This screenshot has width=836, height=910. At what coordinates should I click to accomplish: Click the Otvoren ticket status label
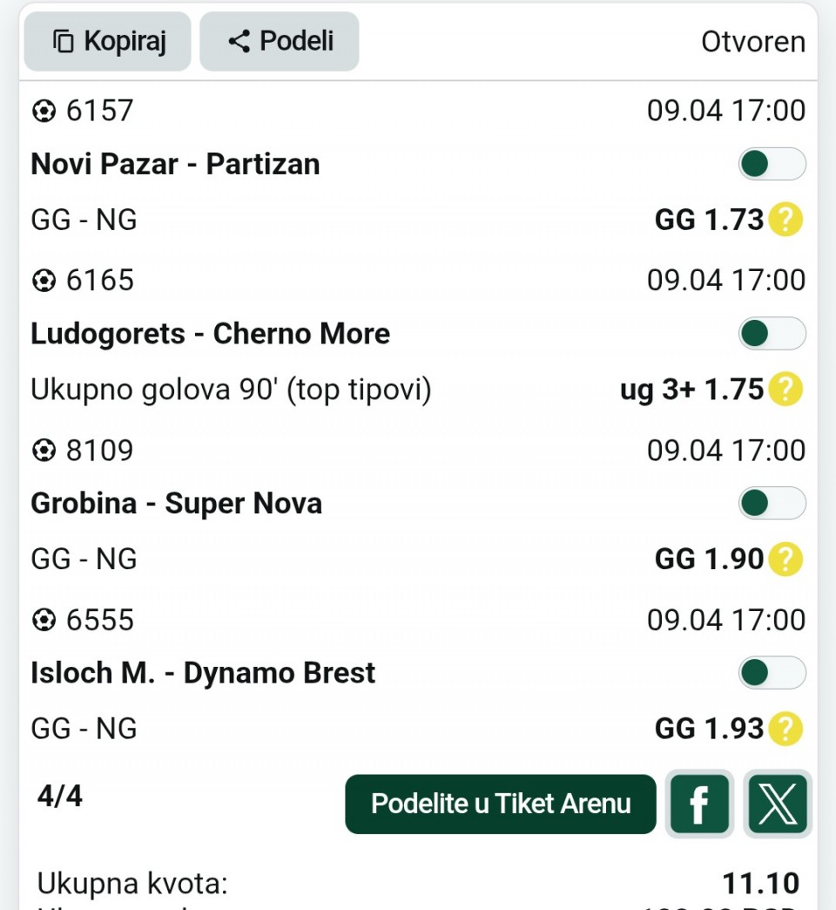point(752,42)
